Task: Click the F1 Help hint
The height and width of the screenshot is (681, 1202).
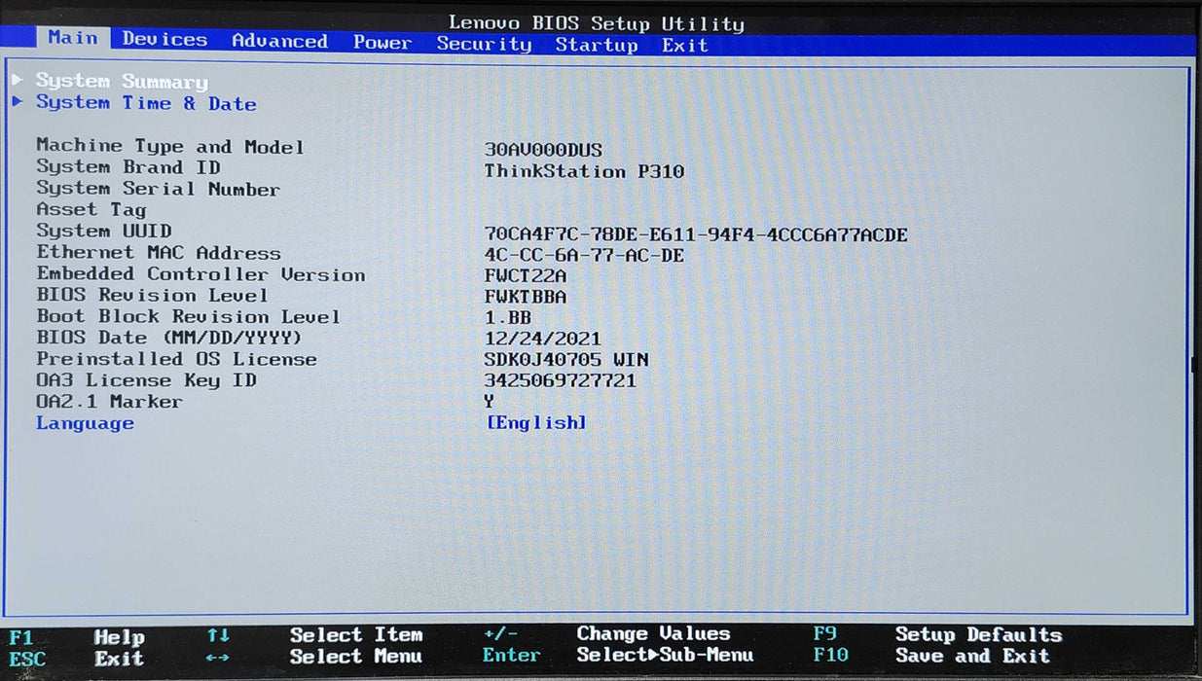Action: click(x=76, y=638)
